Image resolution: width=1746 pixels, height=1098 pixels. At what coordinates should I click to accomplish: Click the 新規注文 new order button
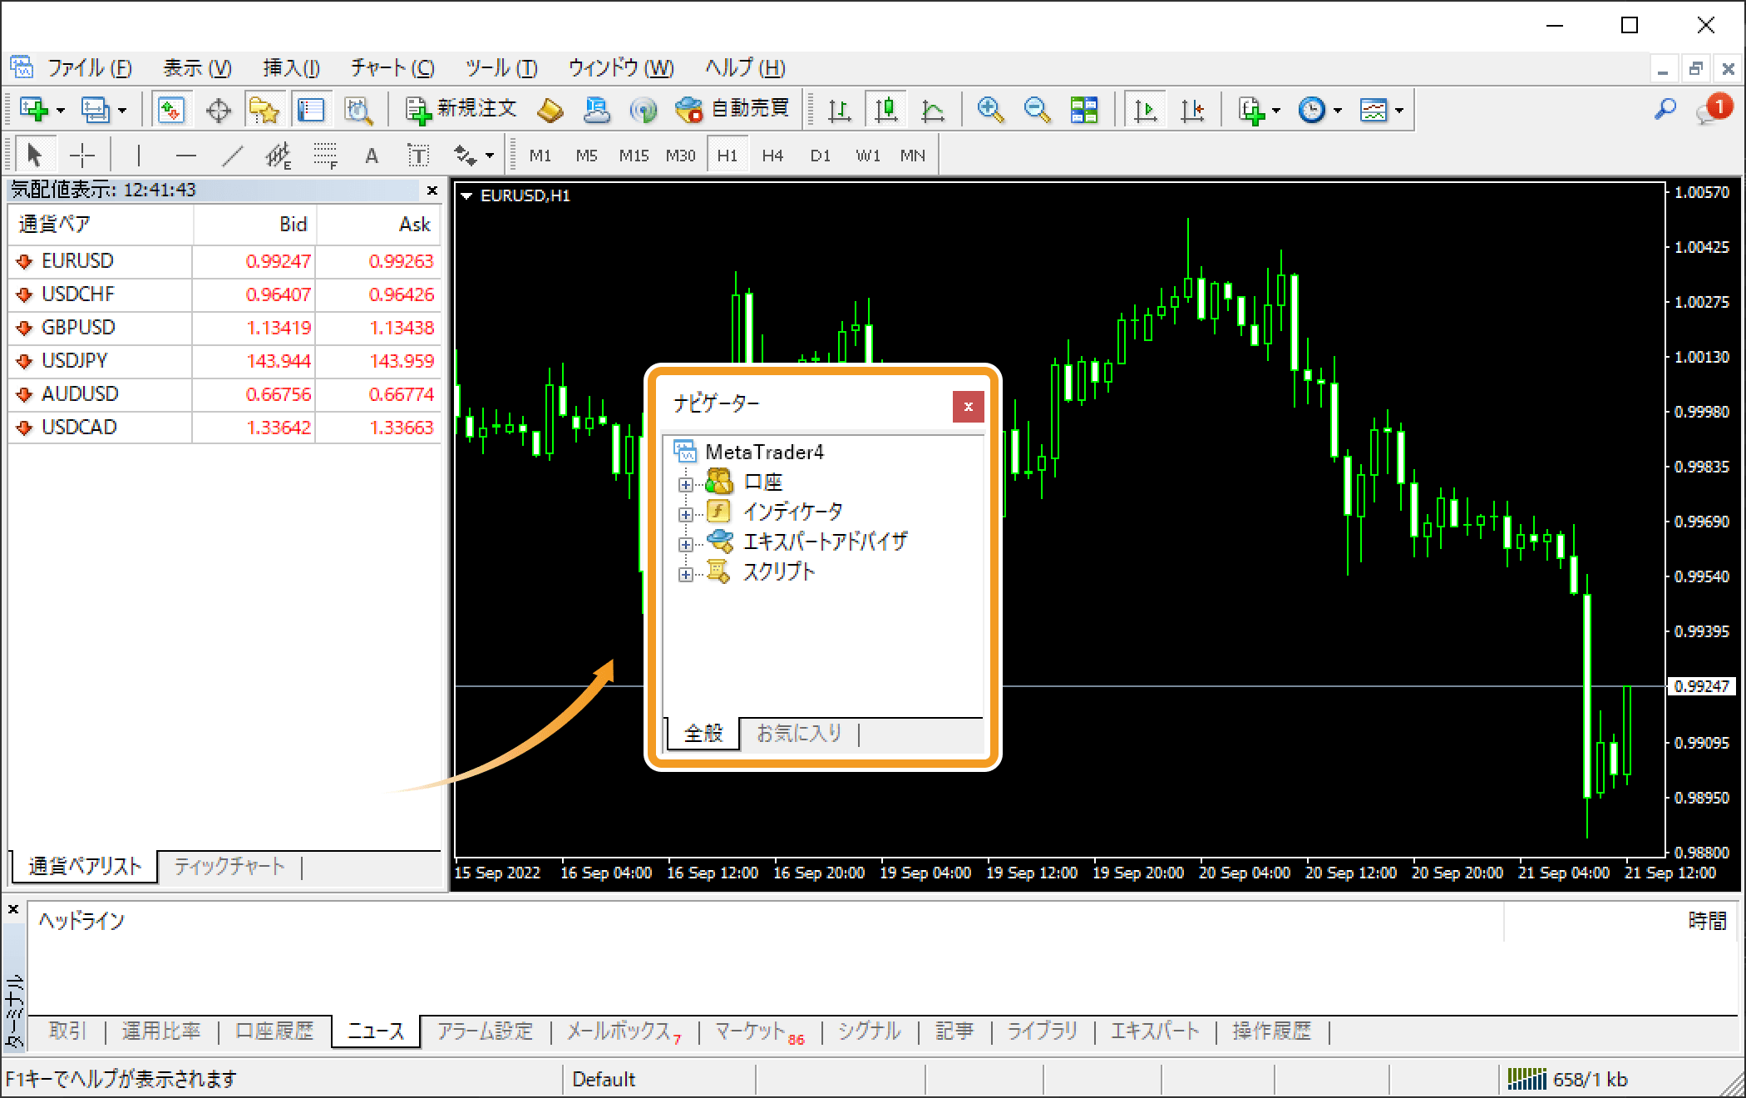pyautogui.click(x=461, y=109)
